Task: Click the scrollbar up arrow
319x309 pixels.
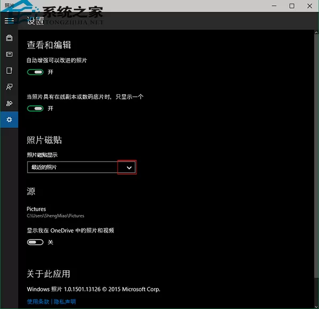Action: tap(316, 32)
